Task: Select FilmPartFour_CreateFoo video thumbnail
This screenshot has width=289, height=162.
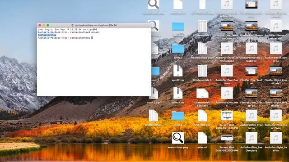Action: (251, 93)
